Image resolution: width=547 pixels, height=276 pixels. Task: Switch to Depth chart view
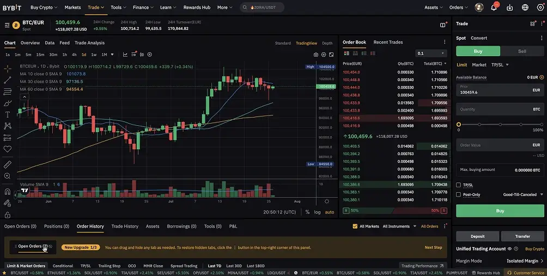click(327, 43)
